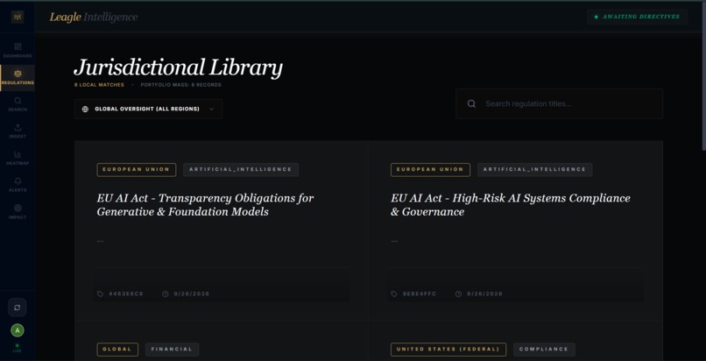Focus the Search regulation titles field
706x361 pixels.
pyautogui.click(x=559, y=103)
